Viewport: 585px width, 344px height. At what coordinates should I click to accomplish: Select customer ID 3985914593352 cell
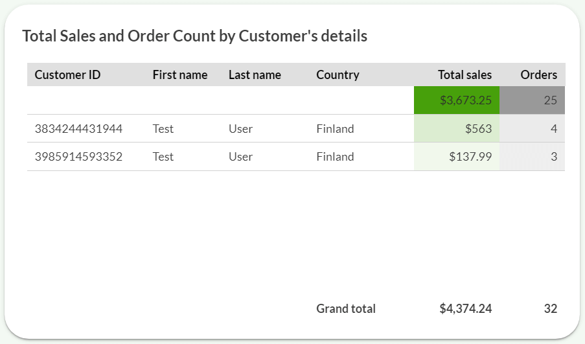[x=78, y=156]
